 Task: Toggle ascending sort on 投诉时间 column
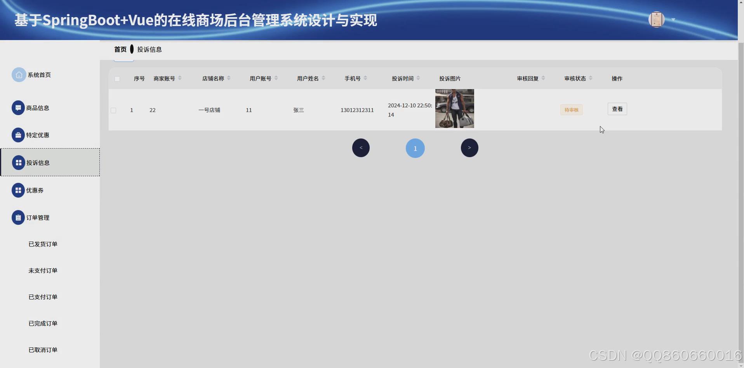[x=418, y=76]
